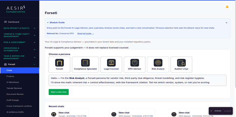Viewport: 236px width, 117px height.
Task: Close the Module Guide panel
Action: point(226,23)
